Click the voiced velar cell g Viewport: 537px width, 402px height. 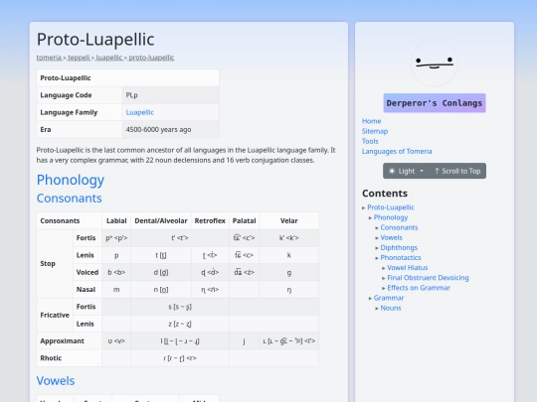[289, 272]
